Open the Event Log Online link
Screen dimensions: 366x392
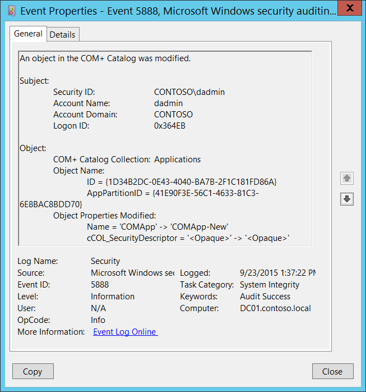click(x=125, y=332)
